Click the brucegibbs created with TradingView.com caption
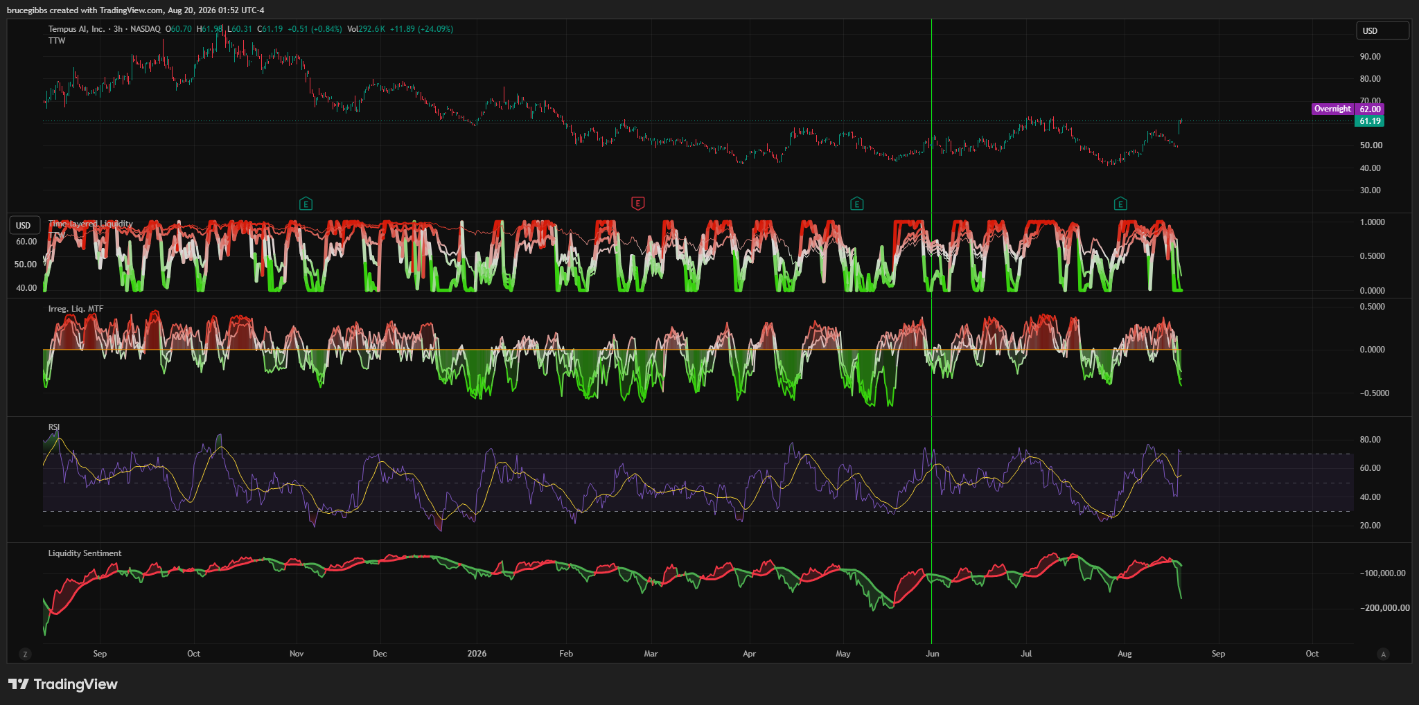Viewport: 1419px width, 705px height. [135, 10]
